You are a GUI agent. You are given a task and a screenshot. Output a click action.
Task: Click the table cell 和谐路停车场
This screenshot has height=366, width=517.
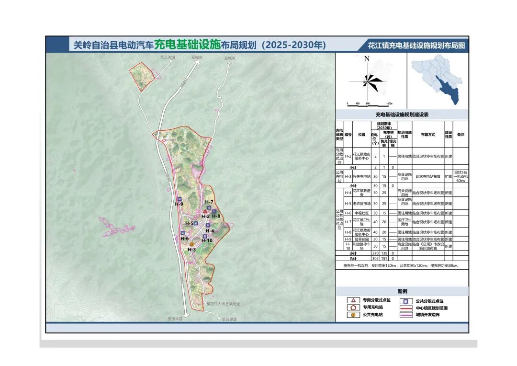tap(362, 246)
